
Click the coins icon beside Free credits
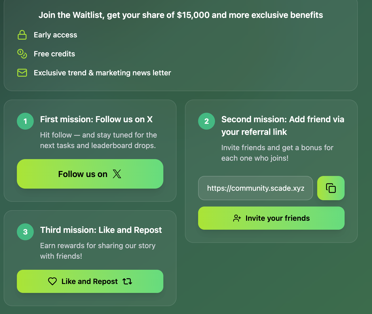tap(22, 54)
